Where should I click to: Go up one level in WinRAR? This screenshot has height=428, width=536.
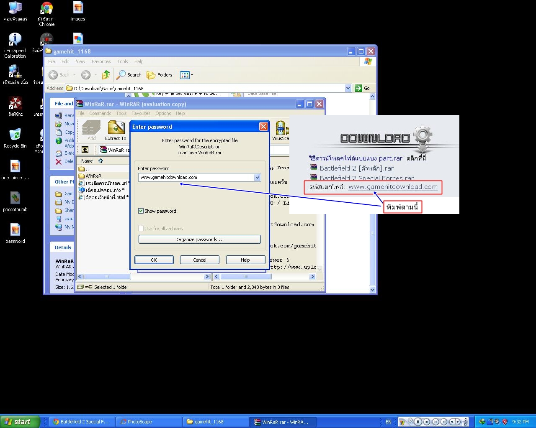[85, 150]
